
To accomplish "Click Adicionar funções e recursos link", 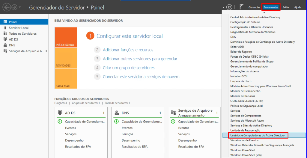I will [128, 50].
